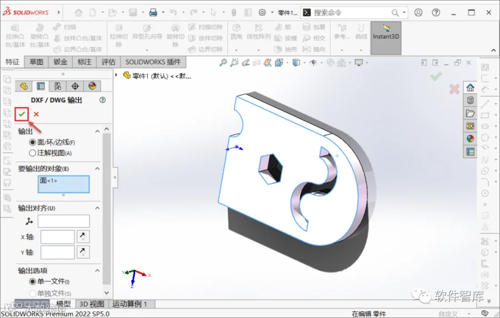Image resolution: width=500 pixels, height=318 pixels.
Task: Open Help question mark icon
Action: [436, 12]
